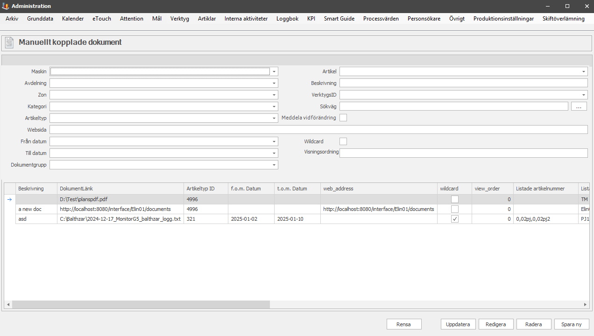Viewport: 594px width, 336px height.
Task: Open the Loggbok menu
Action: coord(287,19)
